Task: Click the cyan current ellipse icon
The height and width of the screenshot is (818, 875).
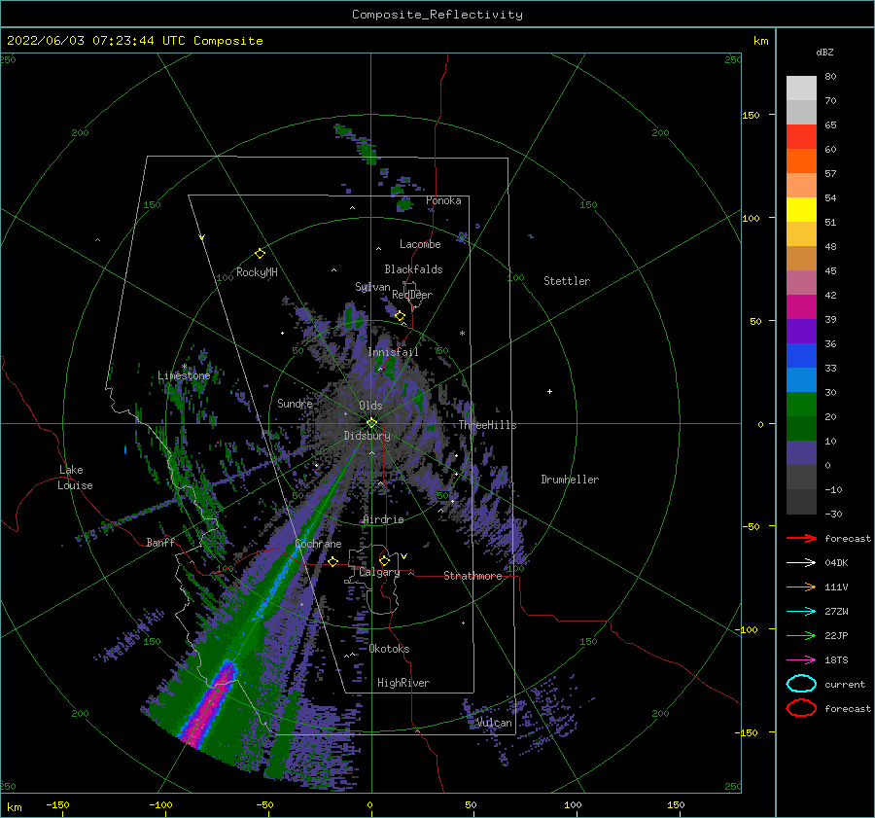Action: (x=801, y=684)
